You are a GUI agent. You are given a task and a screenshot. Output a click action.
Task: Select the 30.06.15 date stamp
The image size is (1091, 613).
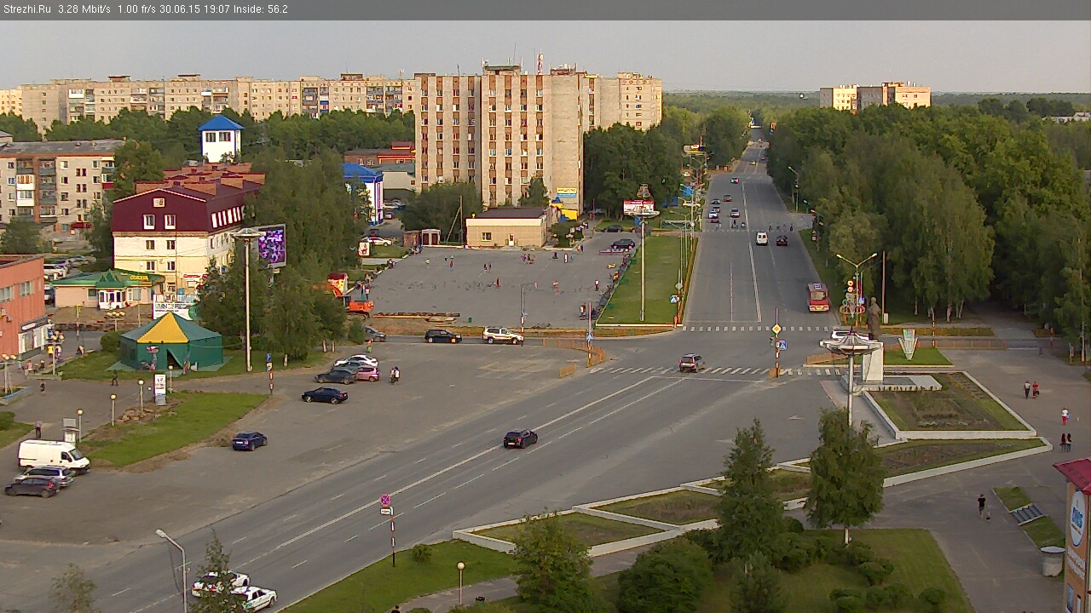pyautogui.click(x=179, y=9)
